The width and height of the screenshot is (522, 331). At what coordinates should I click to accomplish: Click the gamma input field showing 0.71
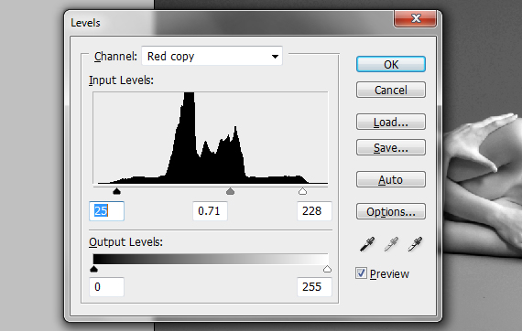tap(210, 211)
